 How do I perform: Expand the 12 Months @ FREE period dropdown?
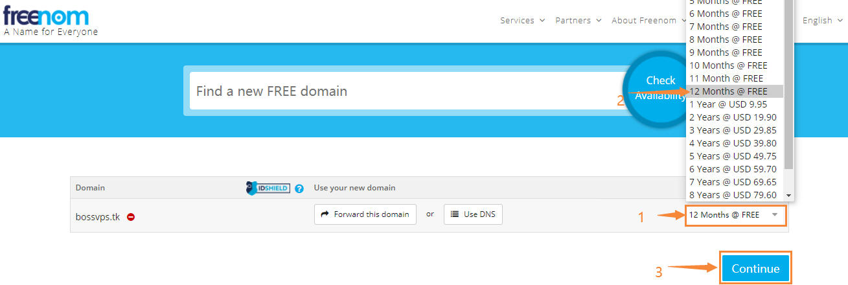coord(735,215)
